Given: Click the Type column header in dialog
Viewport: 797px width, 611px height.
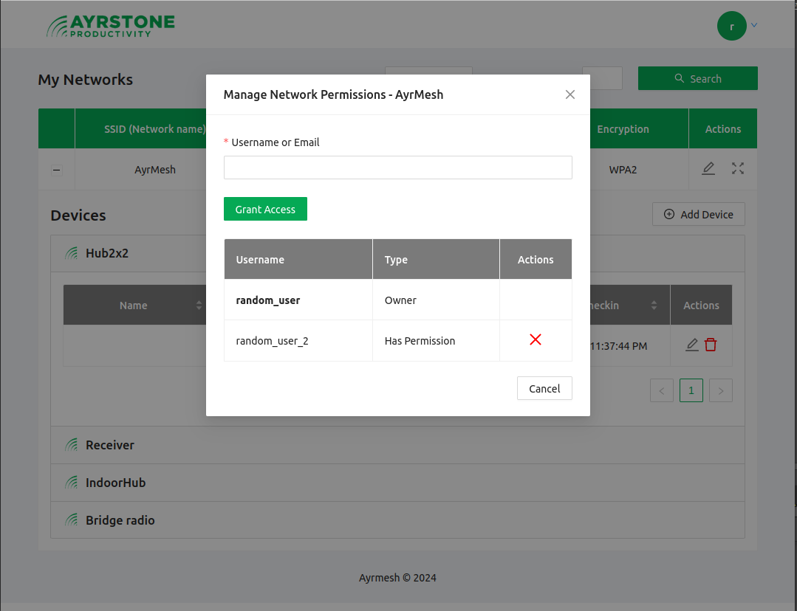Looking at the screenshot, I should click(x=436, y=259).
